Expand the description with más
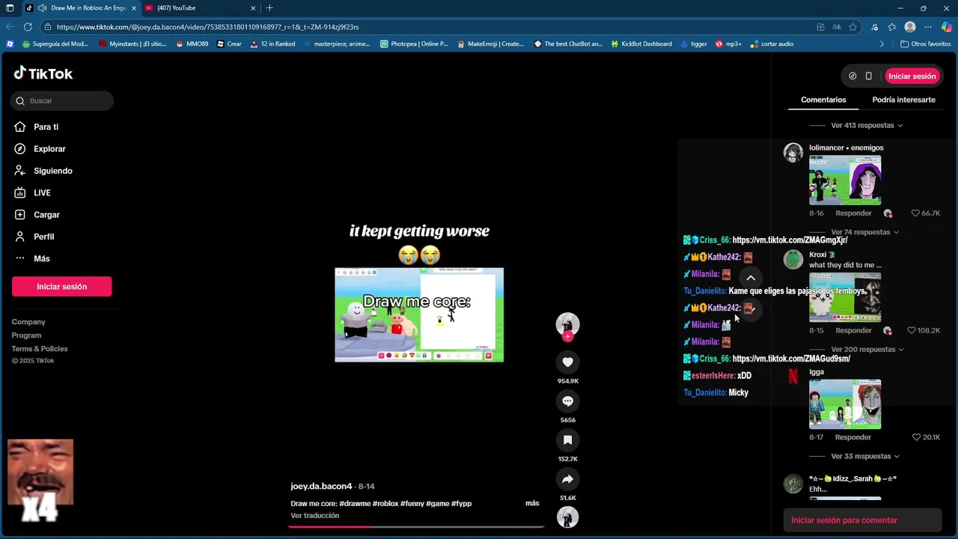This screenshot has width=958, height=539. point(532,503)
